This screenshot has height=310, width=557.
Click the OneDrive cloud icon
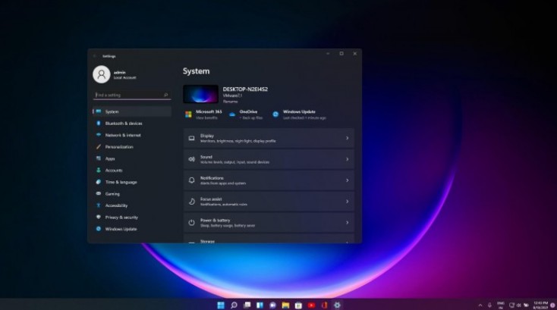click(x=232, y=114)
